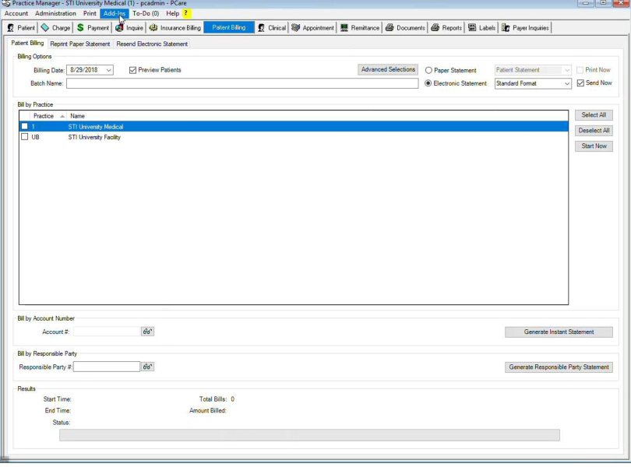Open the Patient toolbar icon

(11, 28)
